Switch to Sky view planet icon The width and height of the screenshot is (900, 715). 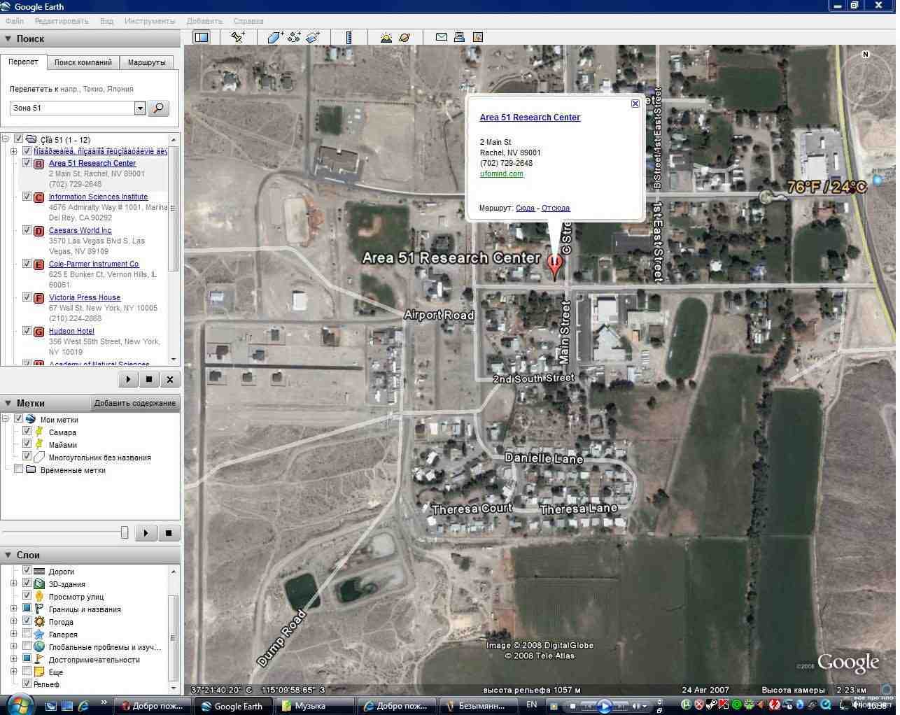click(x=405, y=37)
